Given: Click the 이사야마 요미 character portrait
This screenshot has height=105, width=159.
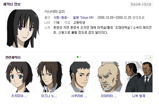Looking at the screenshot, I should [x=22, y=28].
